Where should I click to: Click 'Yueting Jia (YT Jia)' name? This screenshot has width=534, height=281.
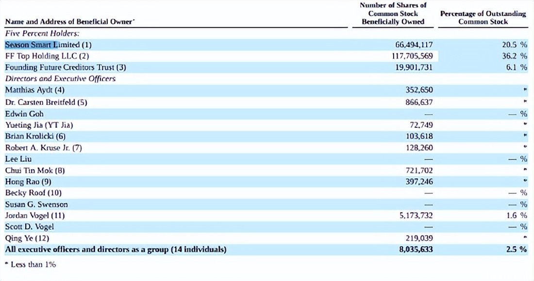click(39, 125)
